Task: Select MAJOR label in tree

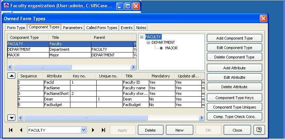Action: coord(172,48)
